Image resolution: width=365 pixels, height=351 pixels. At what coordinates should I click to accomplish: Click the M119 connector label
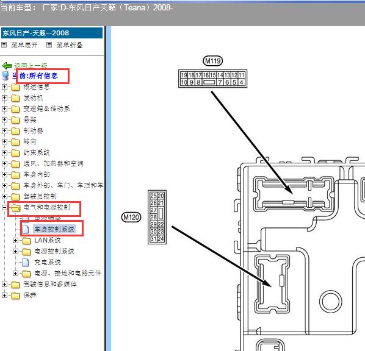[213, 61]
